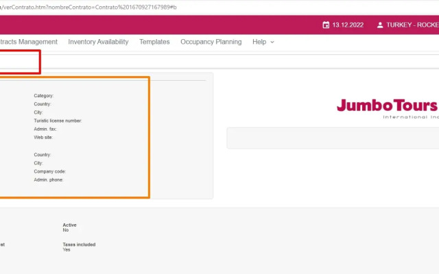
Task: Expand the Help menu chevron
Action: pyautogui.click(x=272, y=42)
